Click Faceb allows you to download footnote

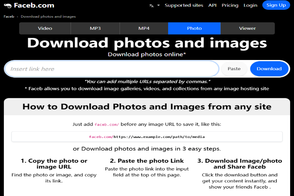tap(147, 89)
